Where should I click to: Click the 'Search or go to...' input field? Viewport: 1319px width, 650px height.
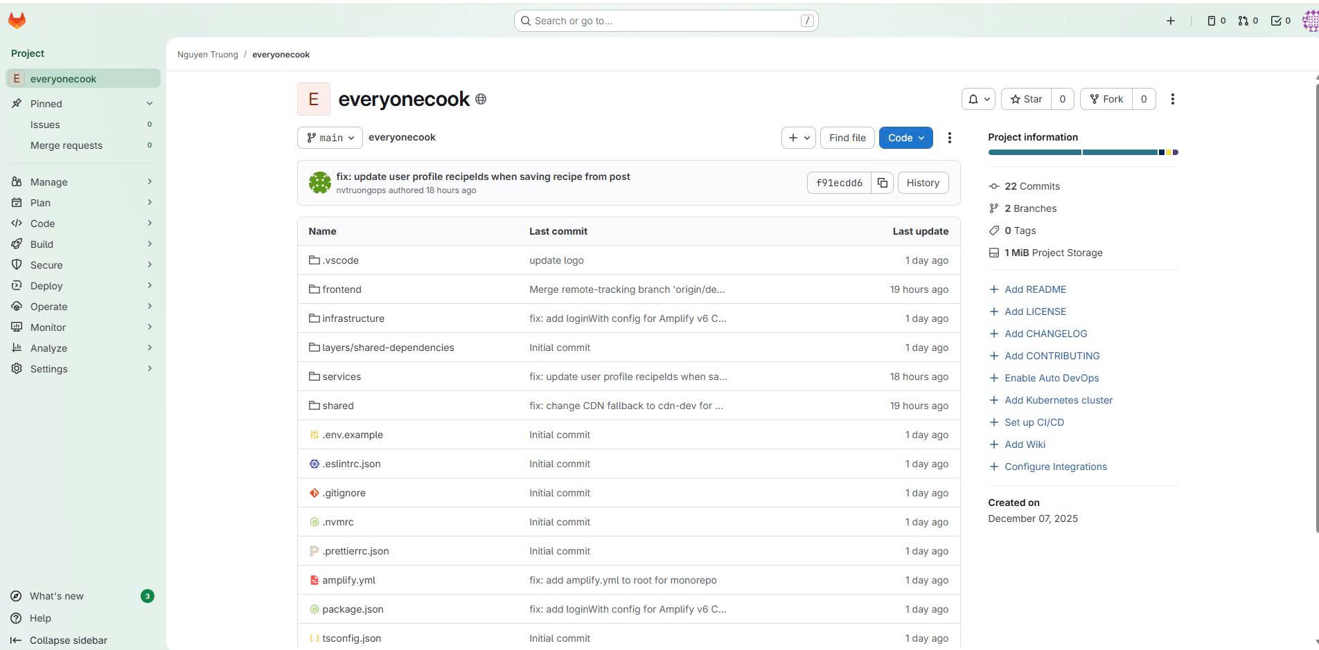coord(665,21)
